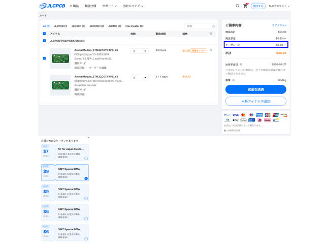Toggle the select-all items checkbox
This screenshot has height=244, width=325.
point(44,34)
